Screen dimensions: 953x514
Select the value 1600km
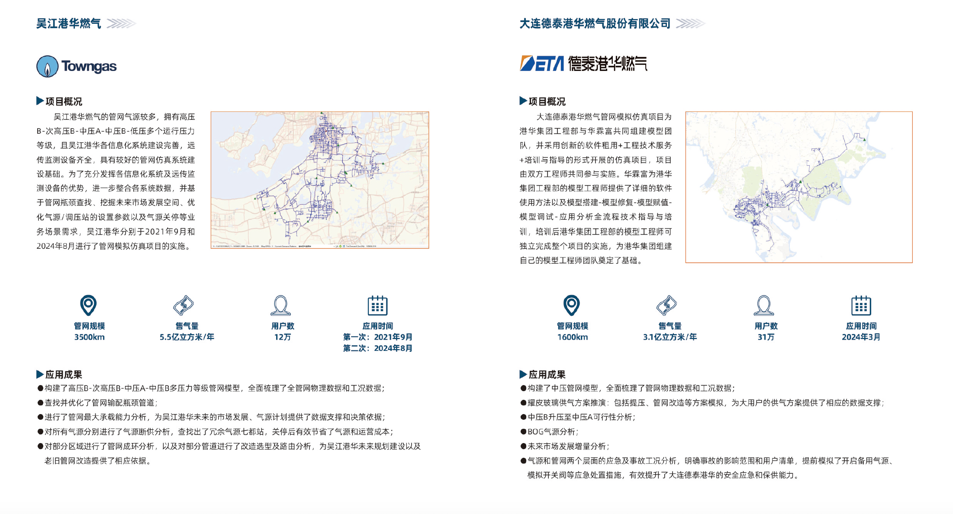click(x=573, y=337)
